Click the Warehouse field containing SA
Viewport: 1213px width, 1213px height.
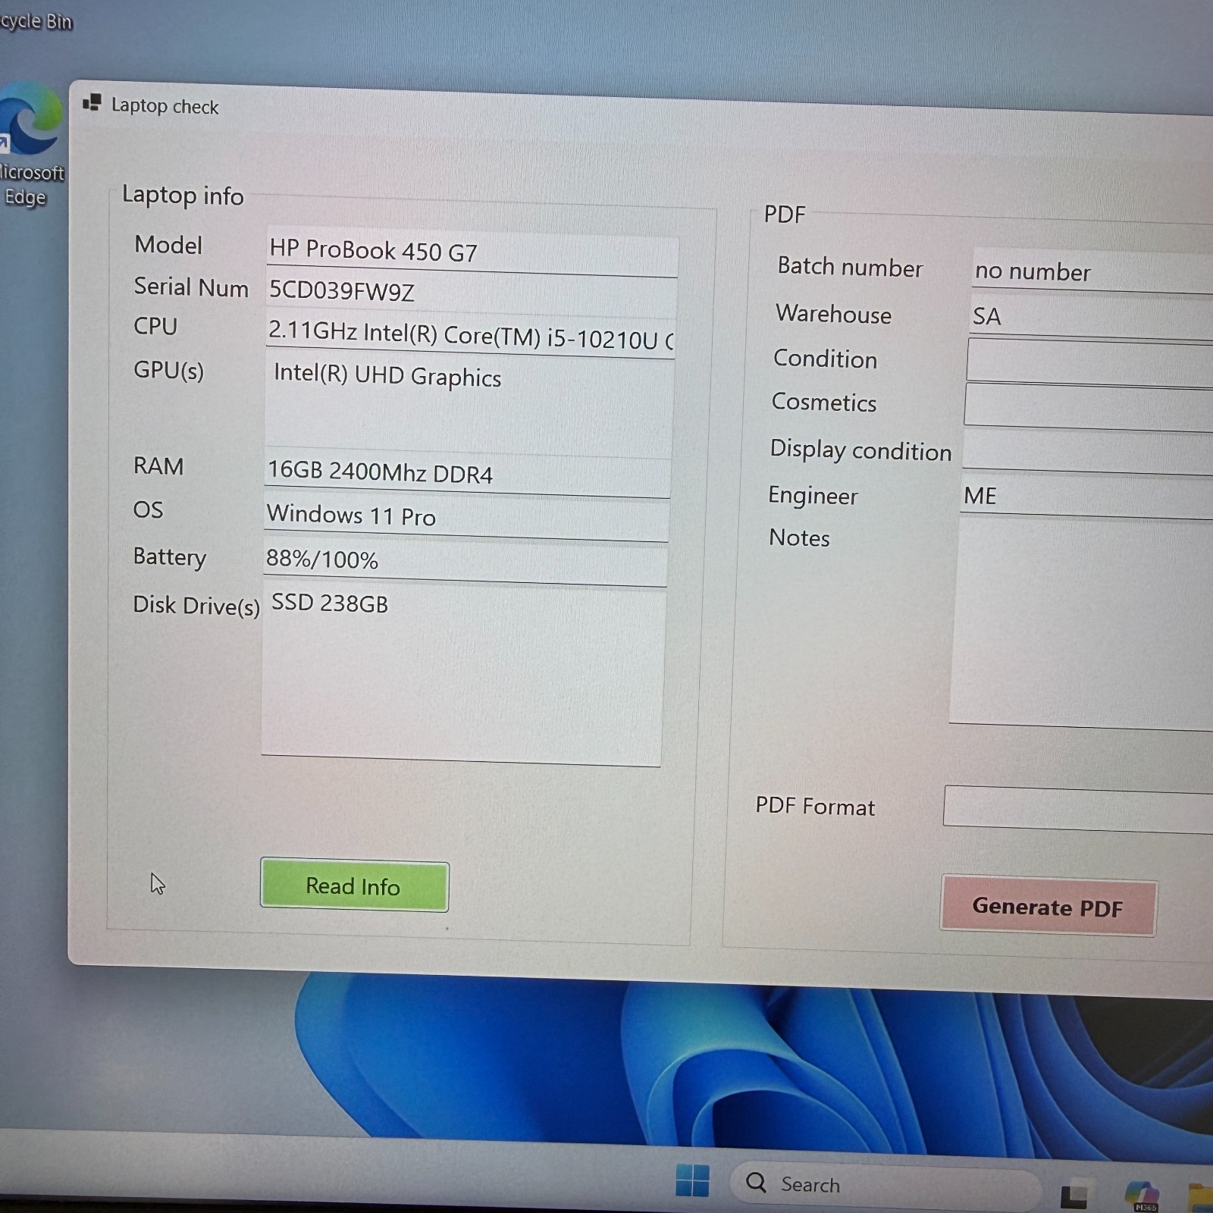[1091, 318]
